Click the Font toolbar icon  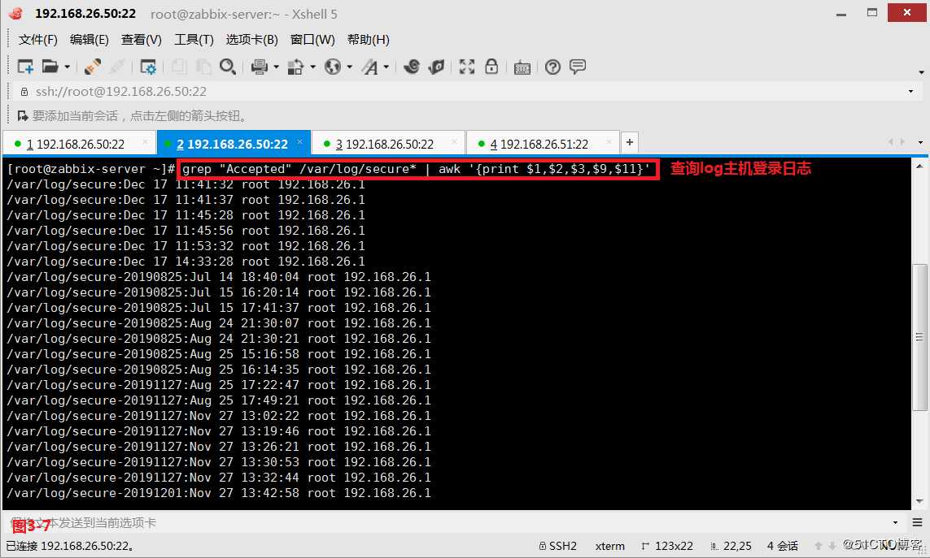(x=370, y=67)
